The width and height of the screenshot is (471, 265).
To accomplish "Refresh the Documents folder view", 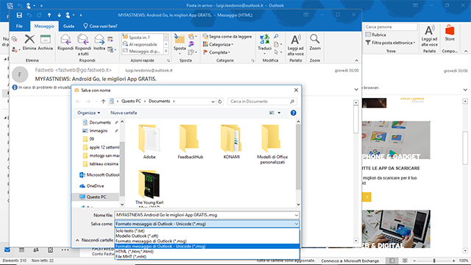I will tap(220, 102).
